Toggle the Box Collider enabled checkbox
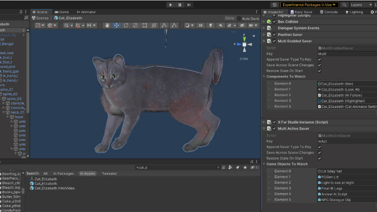This screenshot has height=212, width=377. click(x=274, y=22)
